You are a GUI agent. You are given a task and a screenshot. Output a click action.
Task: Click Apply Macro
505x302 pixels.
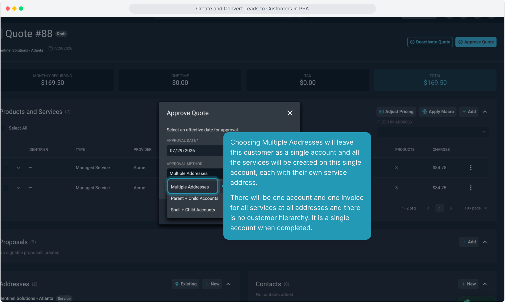[438, 112]
